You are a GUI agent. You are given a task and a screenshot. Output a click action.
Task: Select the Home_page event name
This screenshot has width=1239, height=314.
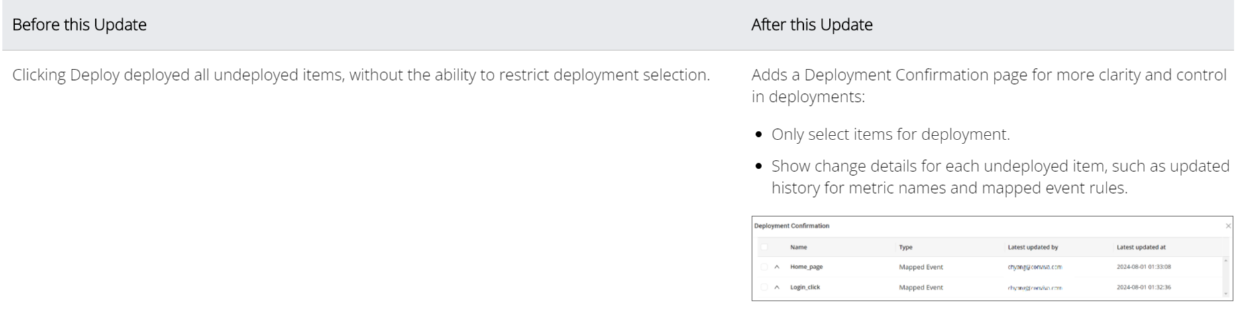[806, 267]
